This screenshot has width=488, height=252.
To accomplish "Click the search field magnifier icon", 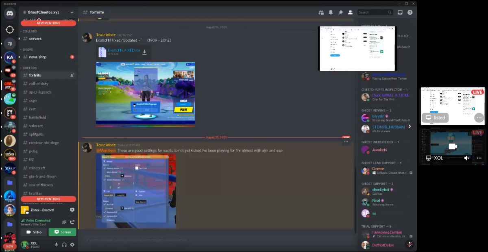I will pos(390,12).
